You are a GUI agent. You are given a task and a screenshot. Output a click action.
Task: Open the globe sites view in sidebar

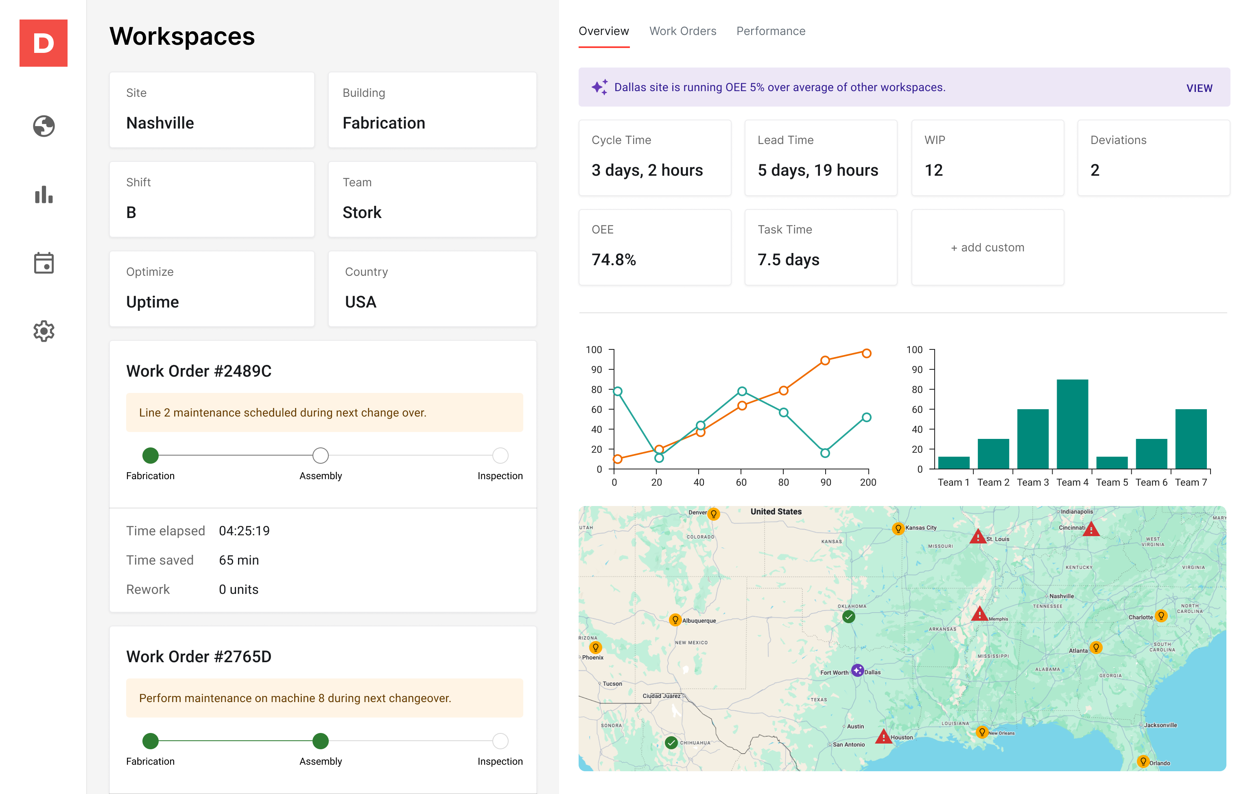[x=44, y=126]
